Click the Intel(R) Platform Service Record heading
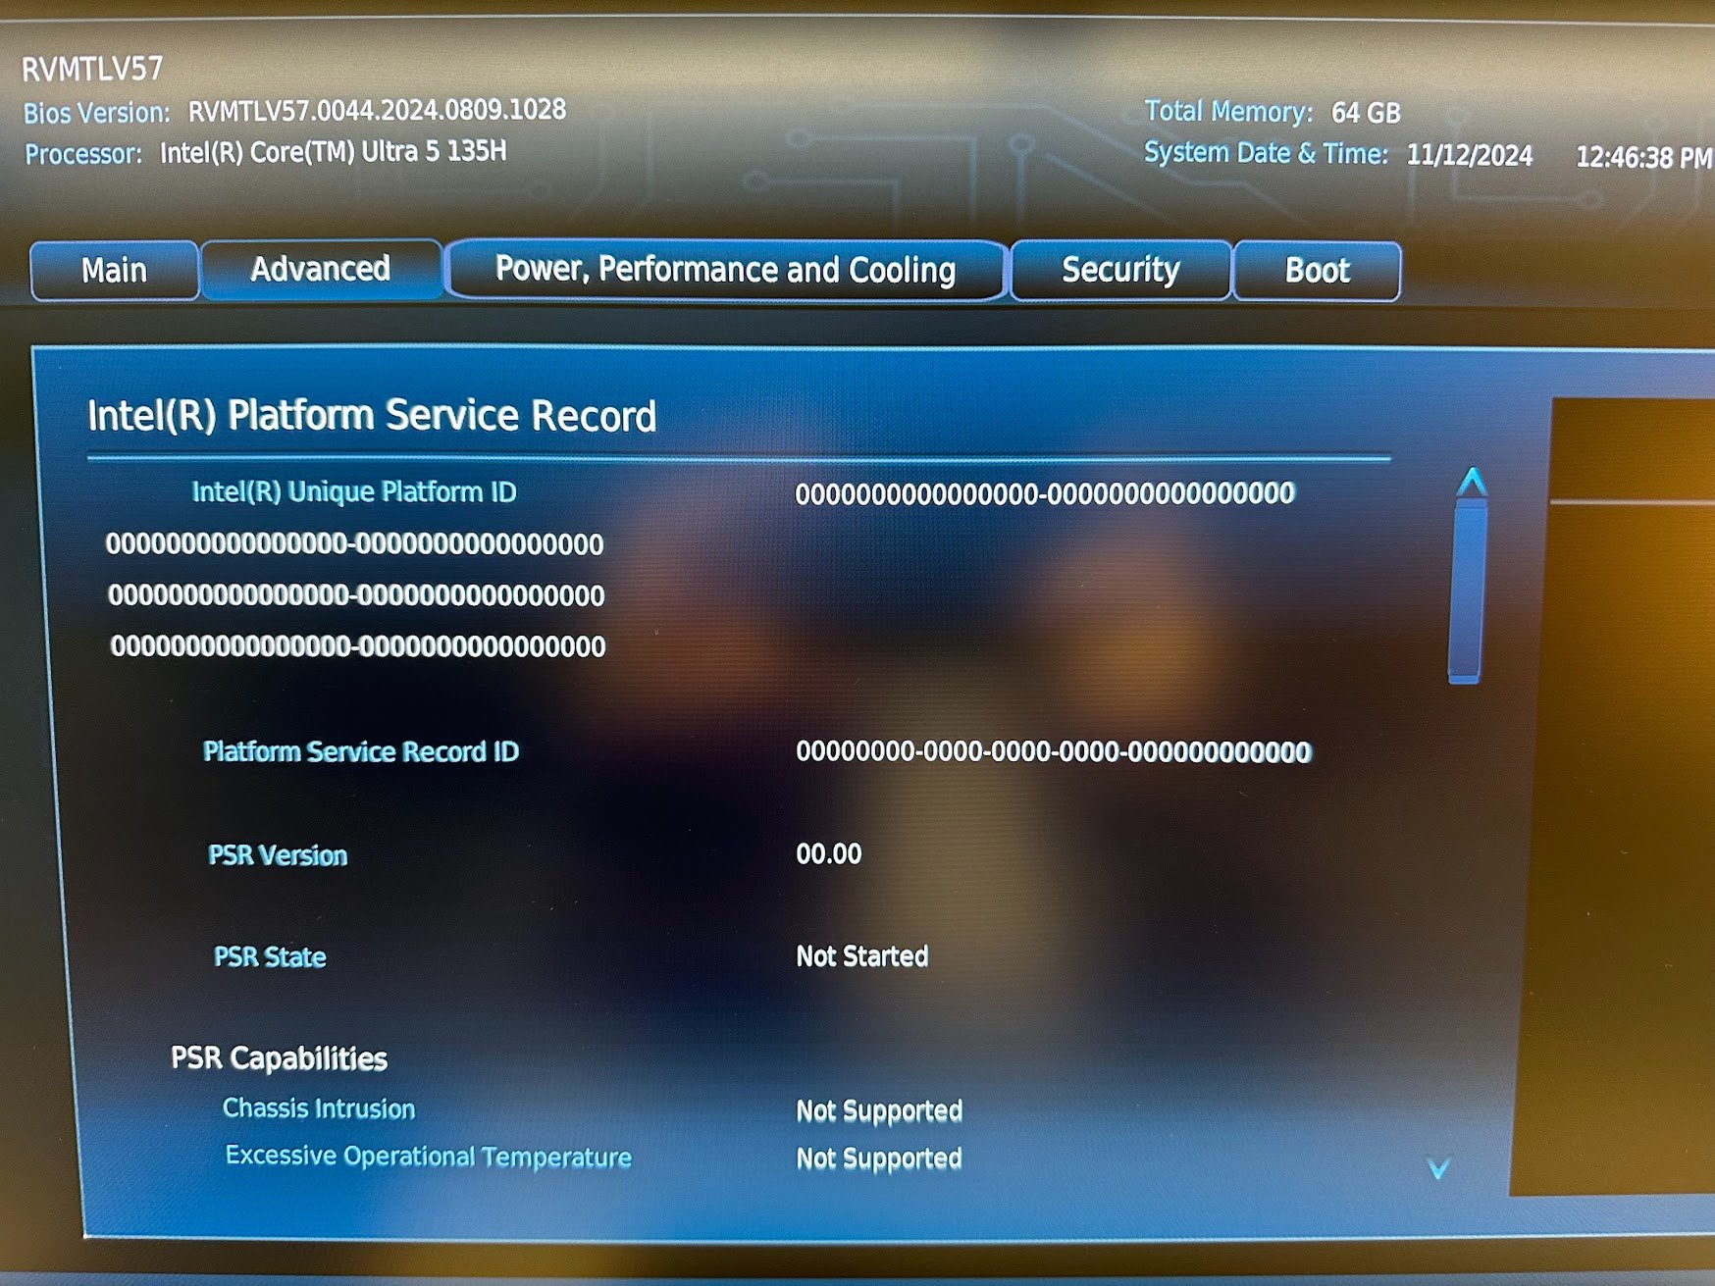1715x1286 pixels. [372, 416]
